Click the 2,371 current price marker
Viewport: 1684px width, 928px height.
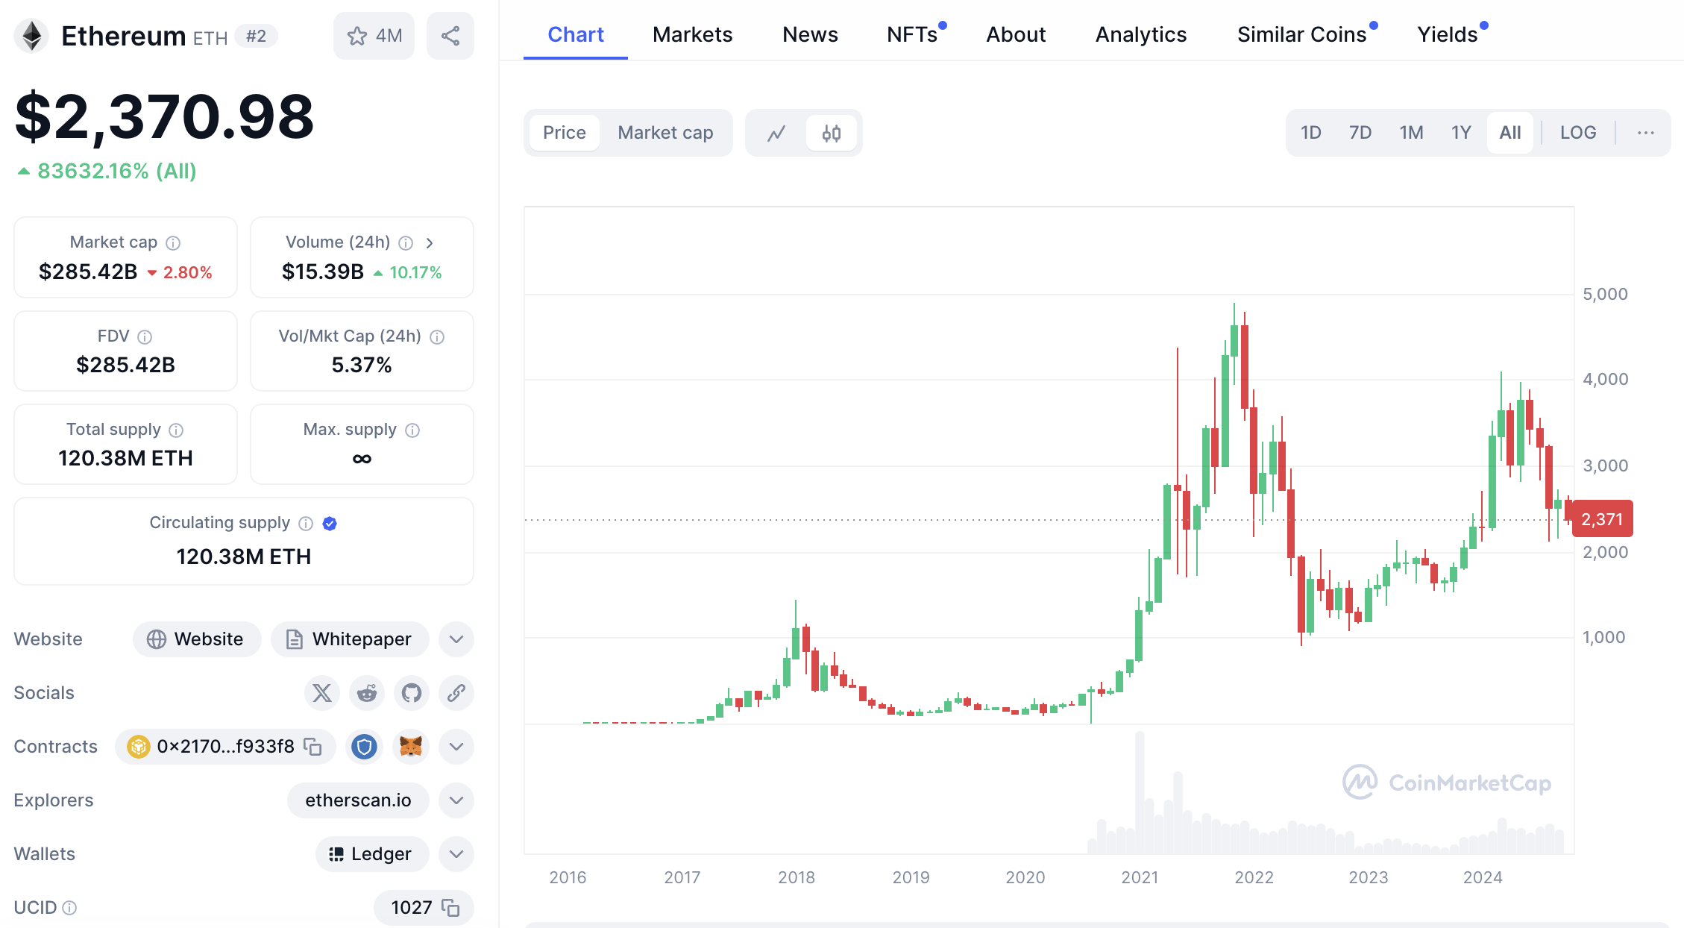point(1602,519)
